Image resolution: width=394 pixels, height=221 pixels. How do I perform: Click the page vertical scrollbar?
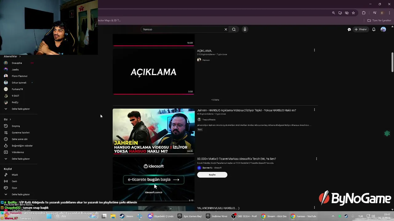(392, 62)
